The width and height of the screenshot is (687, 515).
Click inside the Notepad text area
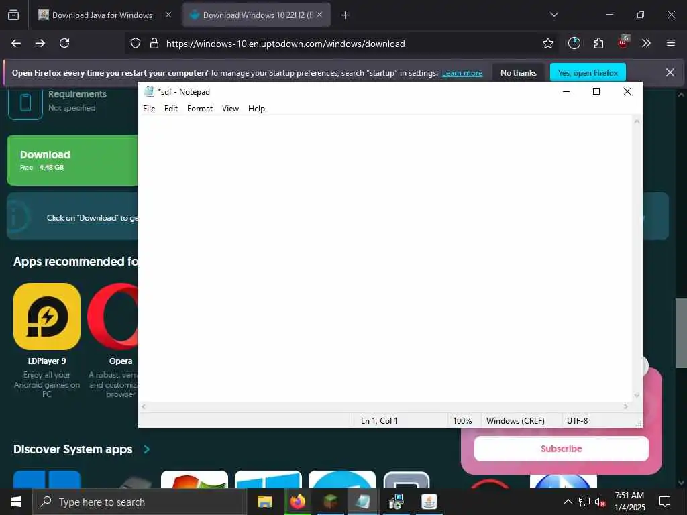coord(386,258)
